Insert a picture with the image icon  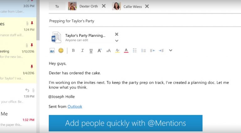point(52,51)
